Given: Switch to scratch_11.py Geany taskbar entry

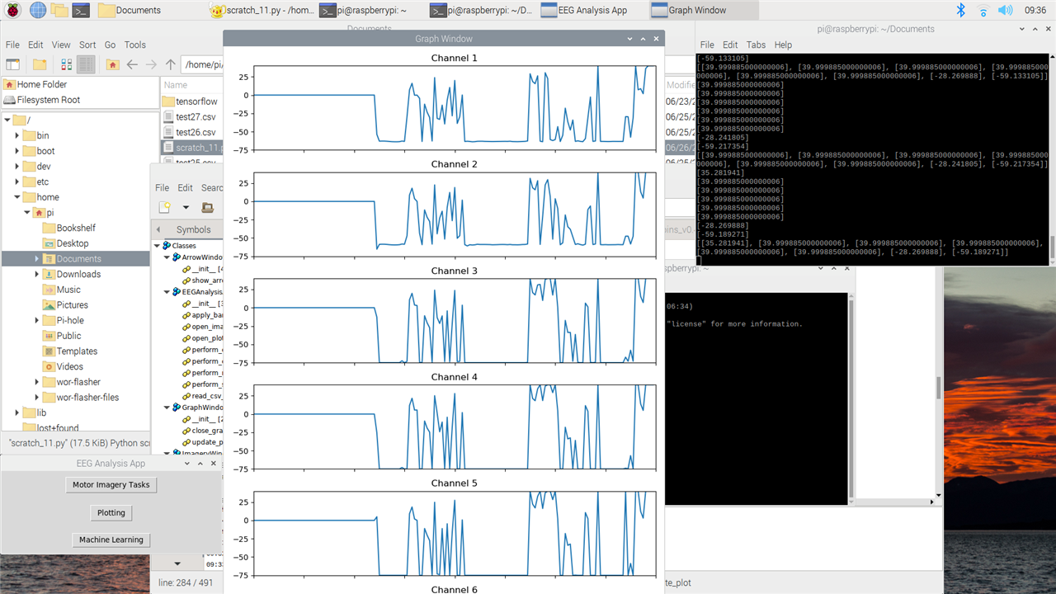Looking at the screenshot, I should pos(261,10).
